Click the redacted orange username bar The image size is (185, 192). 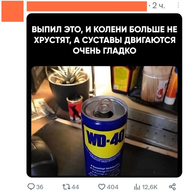[x=87, y=6]
